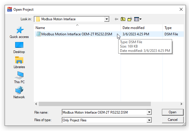Viewport: 189px width, 131px height.
Task: Open This PC location
Action: pos(19,78)
